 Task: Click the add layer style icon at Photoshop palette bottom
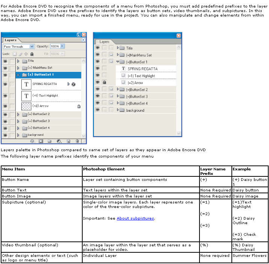(32, 141)
